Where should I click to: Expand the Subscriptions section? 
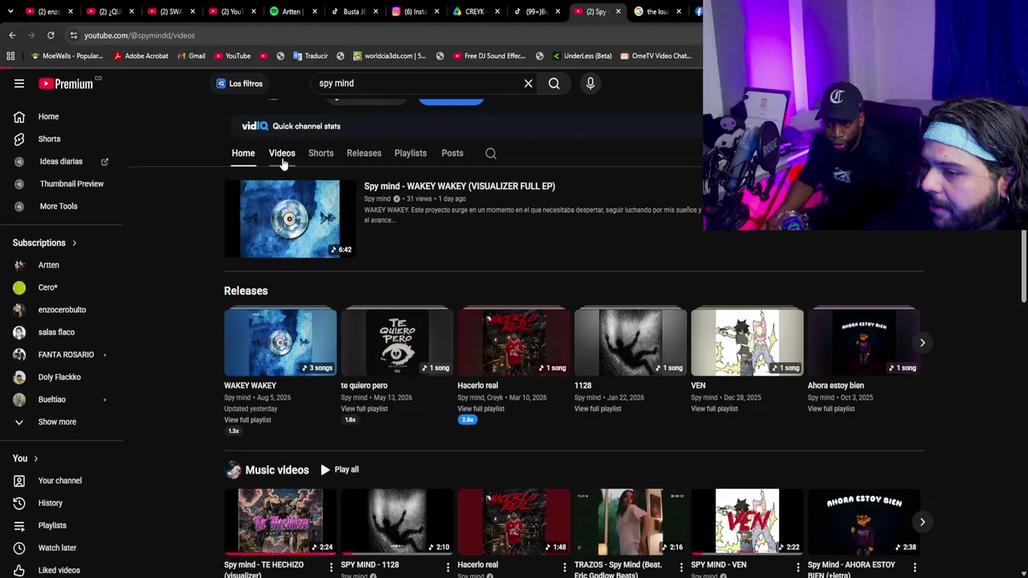45,242
